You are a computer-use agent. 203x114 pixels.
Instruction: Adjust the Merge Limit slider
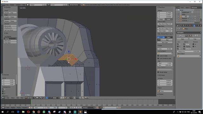coord(189,51)
